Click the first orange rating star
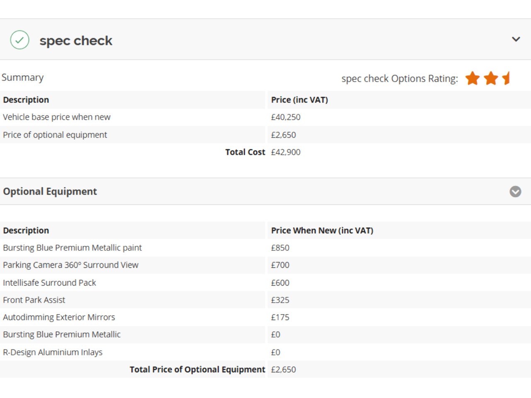Screen dimensions: 531x398 (472, 78)
